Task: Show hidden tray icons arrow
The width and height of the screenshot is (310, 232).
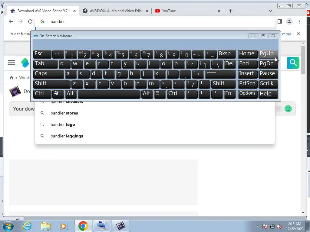Action: 257,226
